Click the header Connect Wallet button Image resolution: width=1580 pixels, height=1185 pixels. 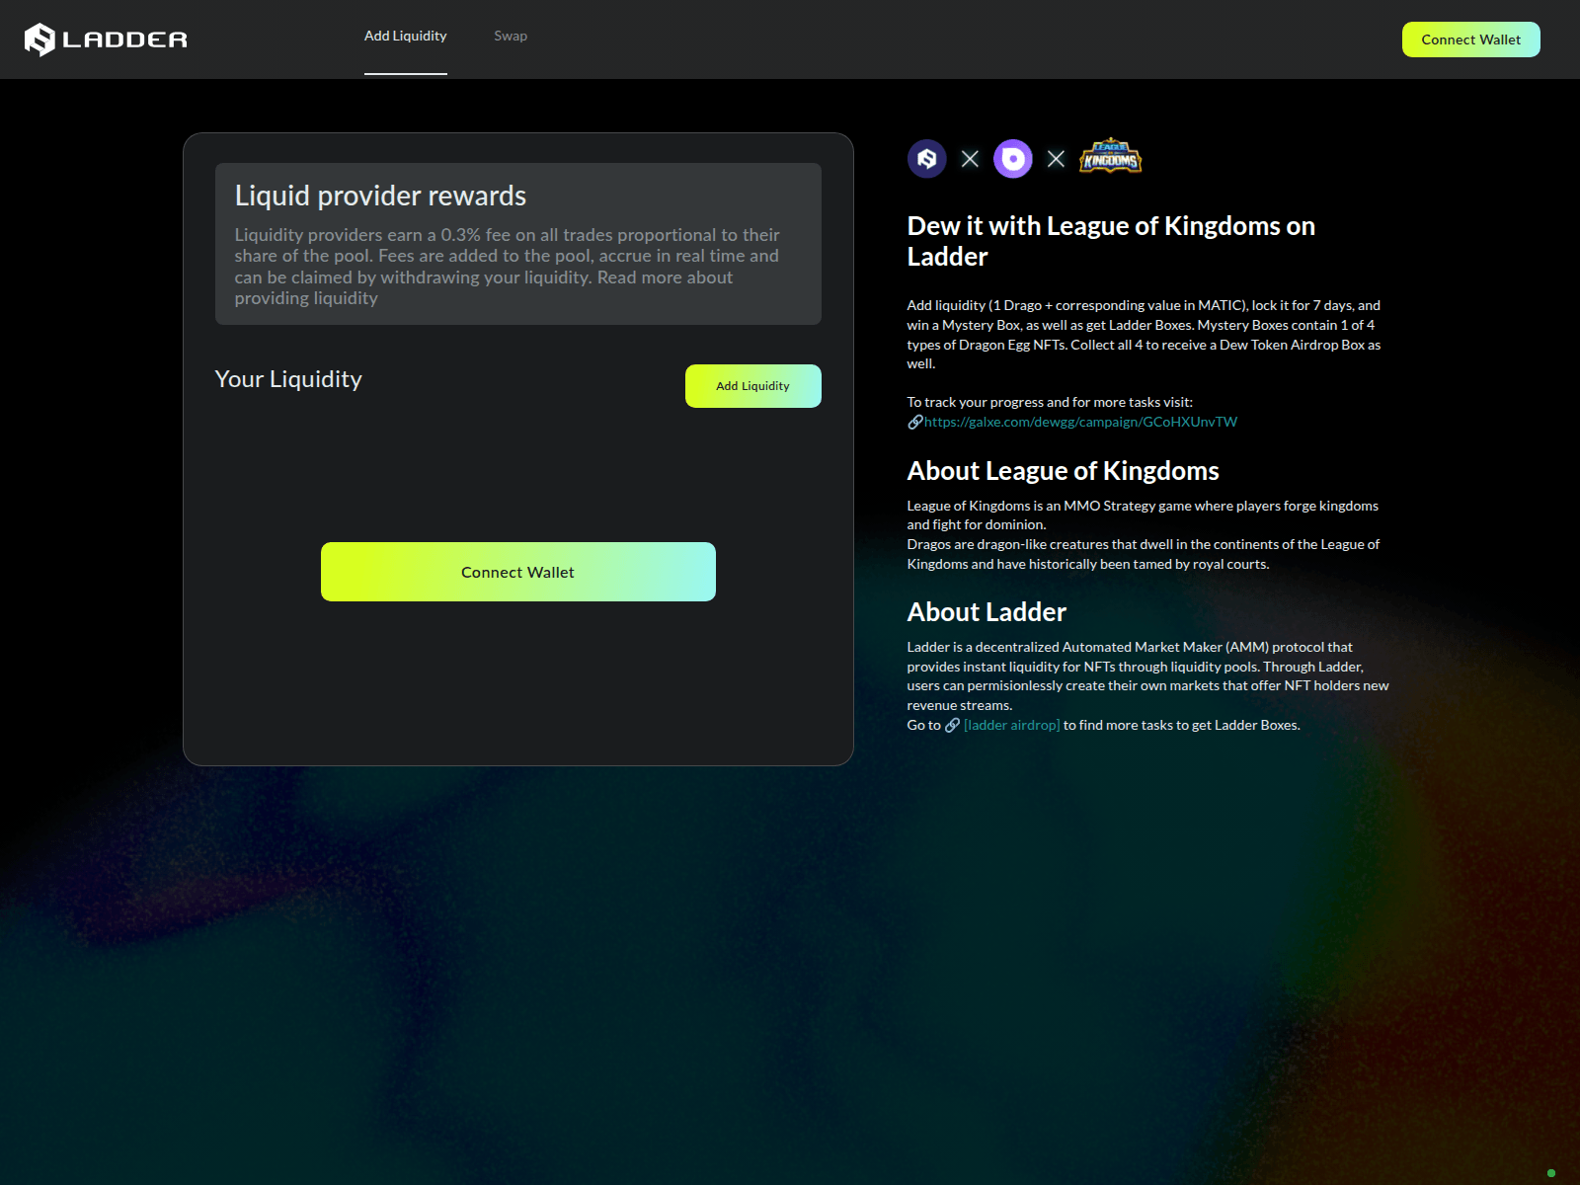[1470, 39]
